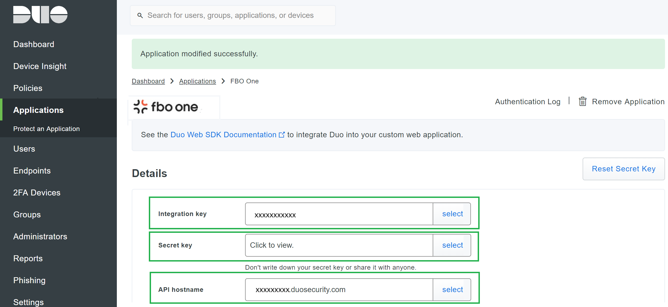
Task: Open Reports in sidebar
Action: pyautogui.click(x=28, y=258)
